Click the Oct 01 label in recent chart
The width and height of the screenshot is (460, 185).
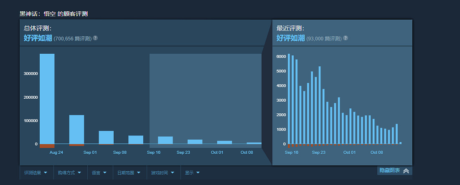tap(349, 152)
